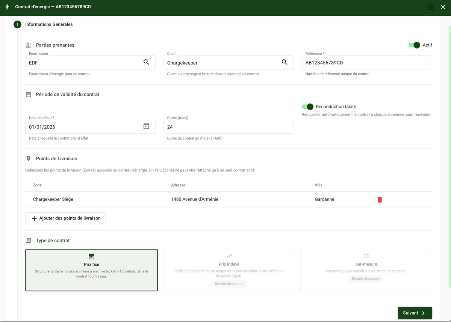Viewport: 451px width, 322px height.
Task: Click the lightning bolt icon in title bar
Action: pyautogui.click(x=7, y=7)
